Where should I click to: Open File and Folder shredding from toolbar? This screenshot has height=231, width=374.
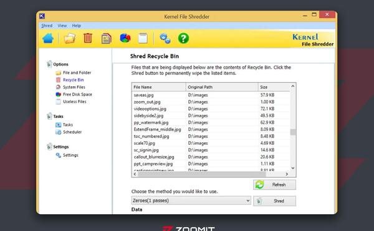pyautogui.click(x=70, y=38)
